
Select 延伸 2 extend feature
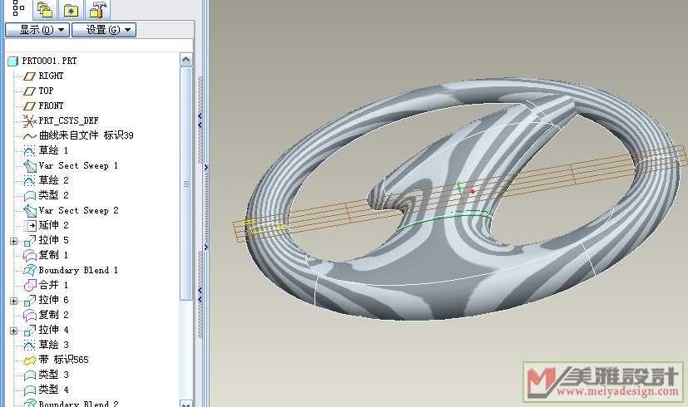click(53, 225)
